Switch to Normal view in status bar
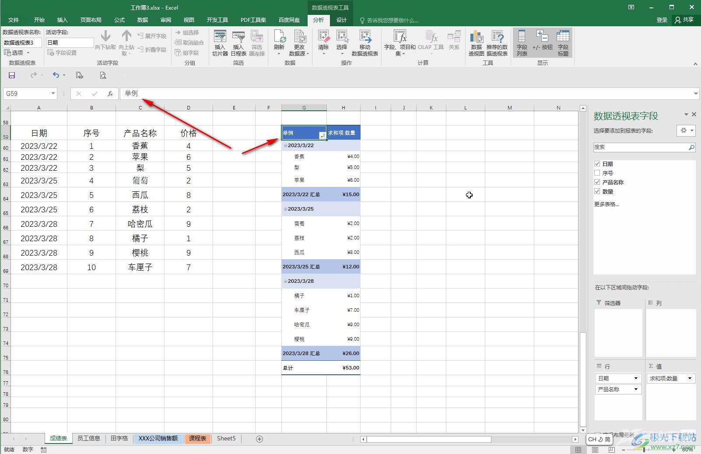 [x=578, y=450]
